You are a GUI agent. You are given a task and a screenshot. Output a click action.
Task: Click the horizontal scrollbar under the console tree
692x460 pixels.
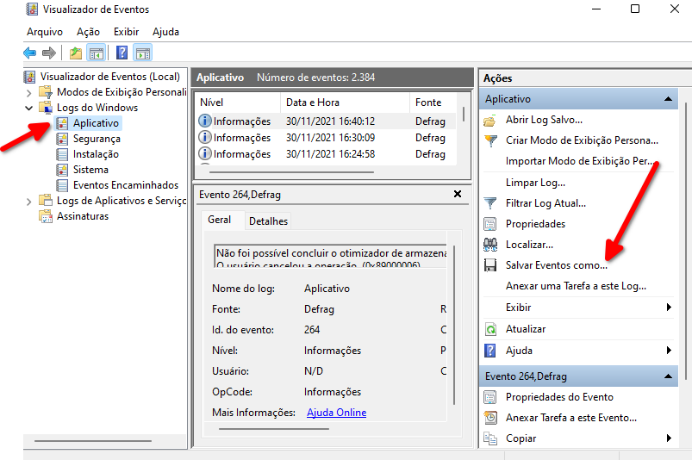(95, 441)
